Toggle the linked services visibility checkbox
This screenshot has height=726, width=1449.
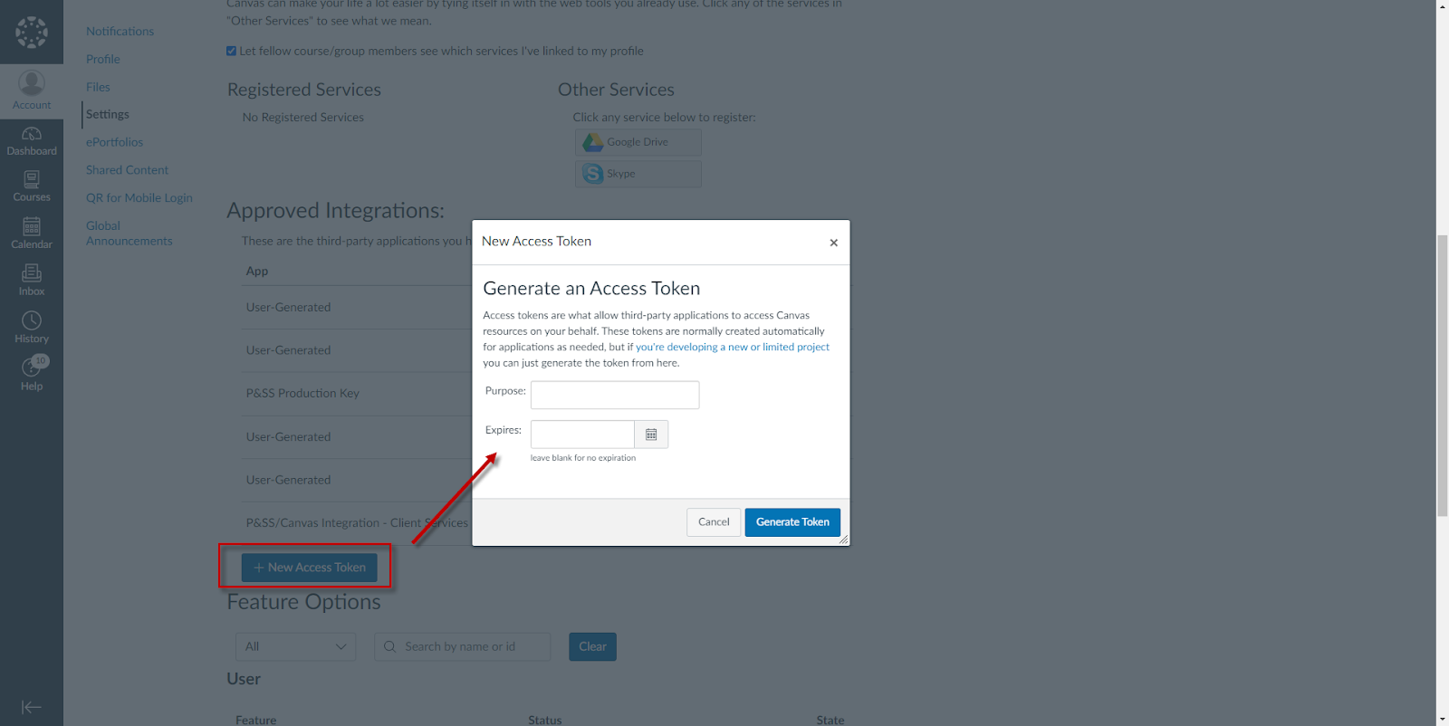(x=231, y=51)
